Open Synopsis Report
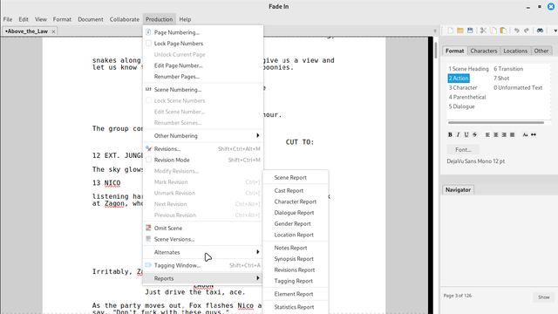This screenshot has width=558, height=314. click(296, 259)
